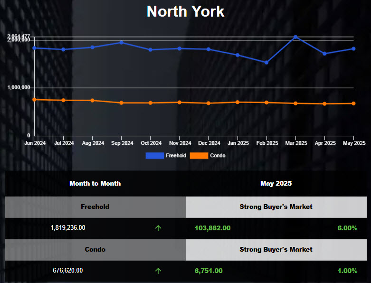
Task: Select Condo data point for May 2025
Action: click(x=353, y=104)
